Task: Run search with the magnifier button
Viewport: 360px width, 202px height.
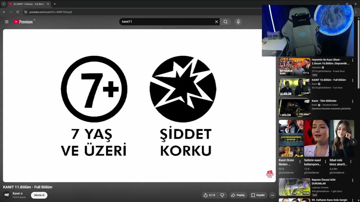Action: (226, 22)
